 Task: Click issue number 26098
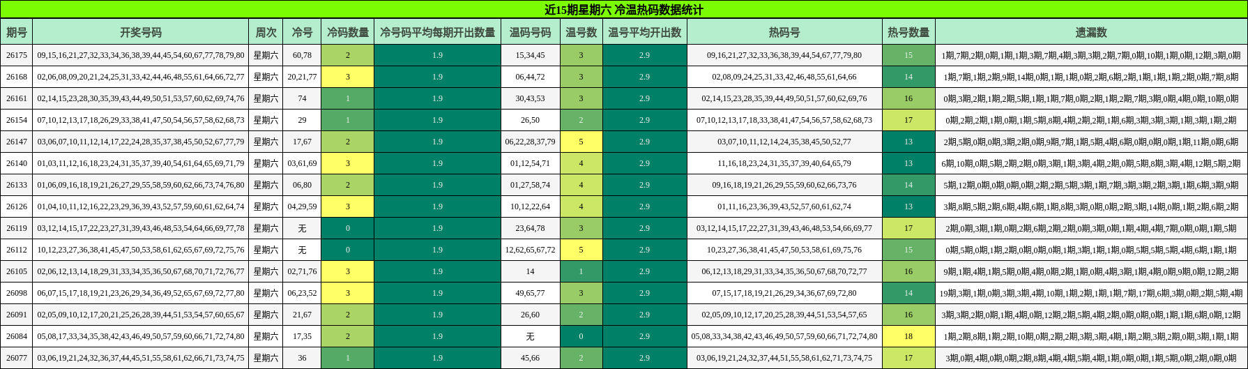[17, 293]
